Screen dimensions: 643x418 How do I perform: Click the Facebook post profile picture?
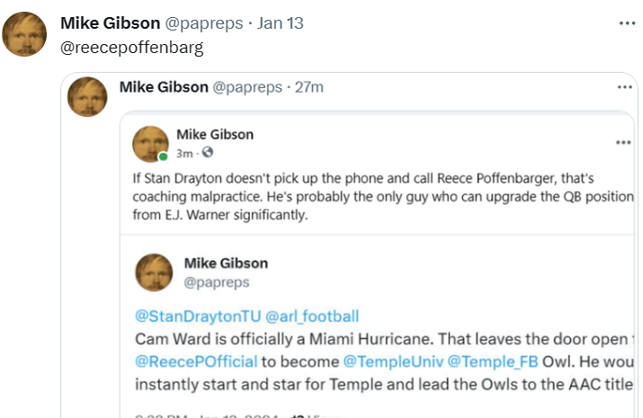click(x=151, y=145)
